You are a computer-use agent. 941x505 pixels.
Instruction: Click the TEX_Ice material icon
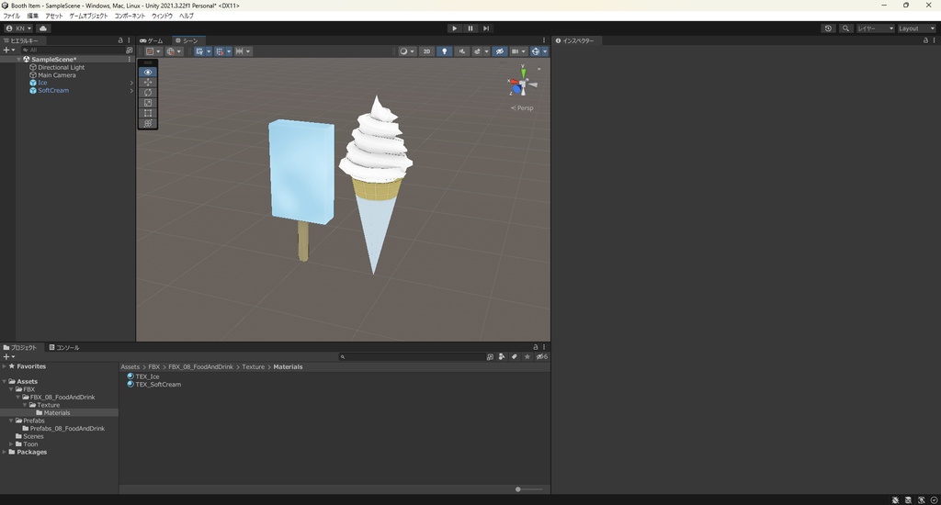pyautogui.click(x=130, y=376)
